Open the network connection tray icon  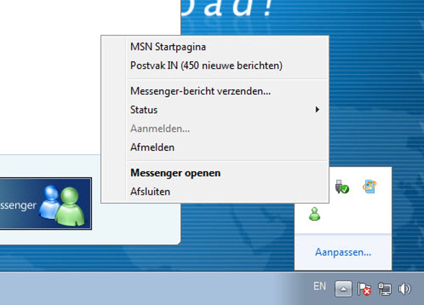pos(385,289)
